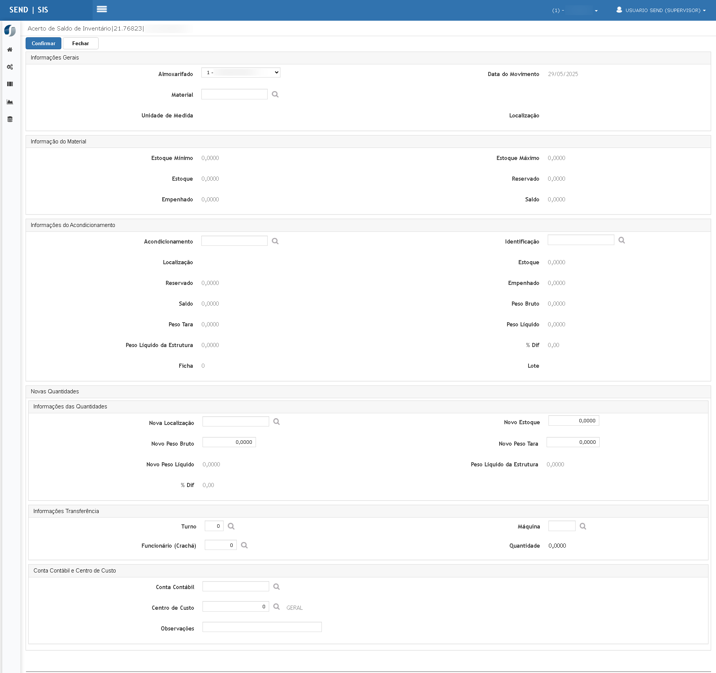
Task: Search for Material with magnifier icon
Action: [275, 94]
